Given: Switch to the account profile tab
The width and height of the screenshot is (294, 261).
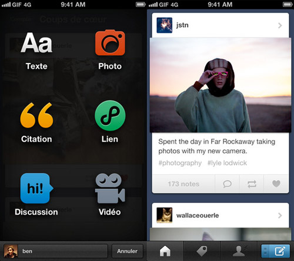Looking at the screenshot, I should [x=239, y=251].
